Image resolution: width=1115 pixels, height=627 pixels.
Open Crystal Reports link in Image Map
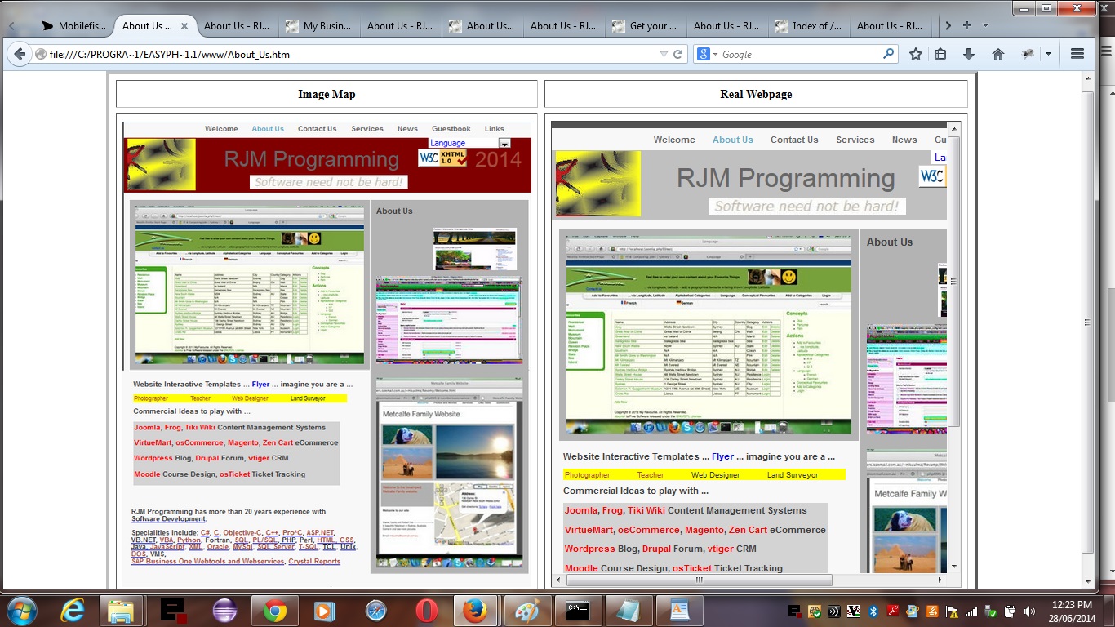click(314, 562)
